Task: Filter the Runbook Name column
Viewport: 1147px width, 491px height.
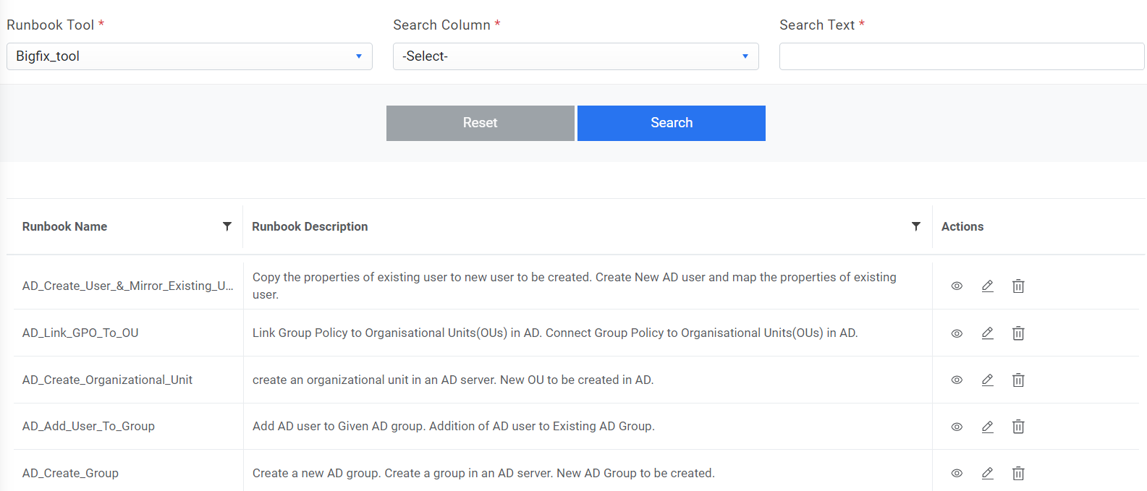Action: pyautogui.click(x=227, y=226)
